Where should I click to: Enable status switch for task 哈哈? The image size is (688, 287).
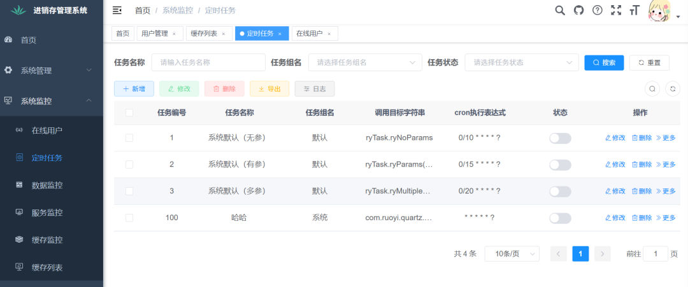click(x=561, y=219)
